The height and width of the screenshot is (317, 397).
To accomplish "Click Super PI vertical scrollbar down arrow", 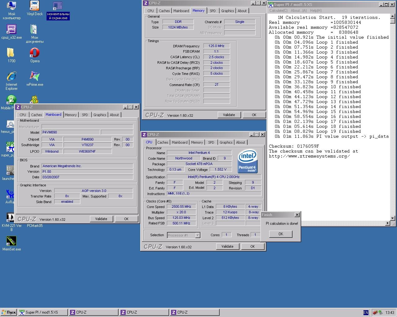I will pyautogui.click(x=393, y=218).
